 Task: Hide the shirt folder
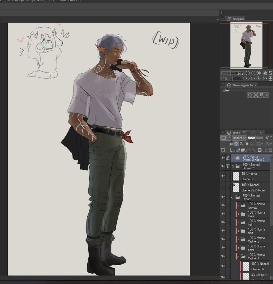pyautogui.click(x=223, y=231)
